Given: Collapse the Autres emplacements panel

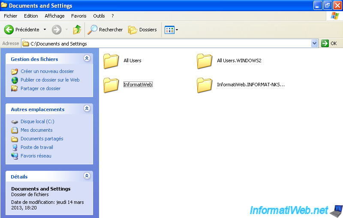Looking at the screenshot, I should 87,108.
